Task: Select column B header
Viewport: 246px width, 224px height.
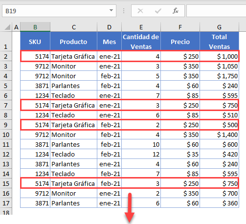Action: [35, 27]
